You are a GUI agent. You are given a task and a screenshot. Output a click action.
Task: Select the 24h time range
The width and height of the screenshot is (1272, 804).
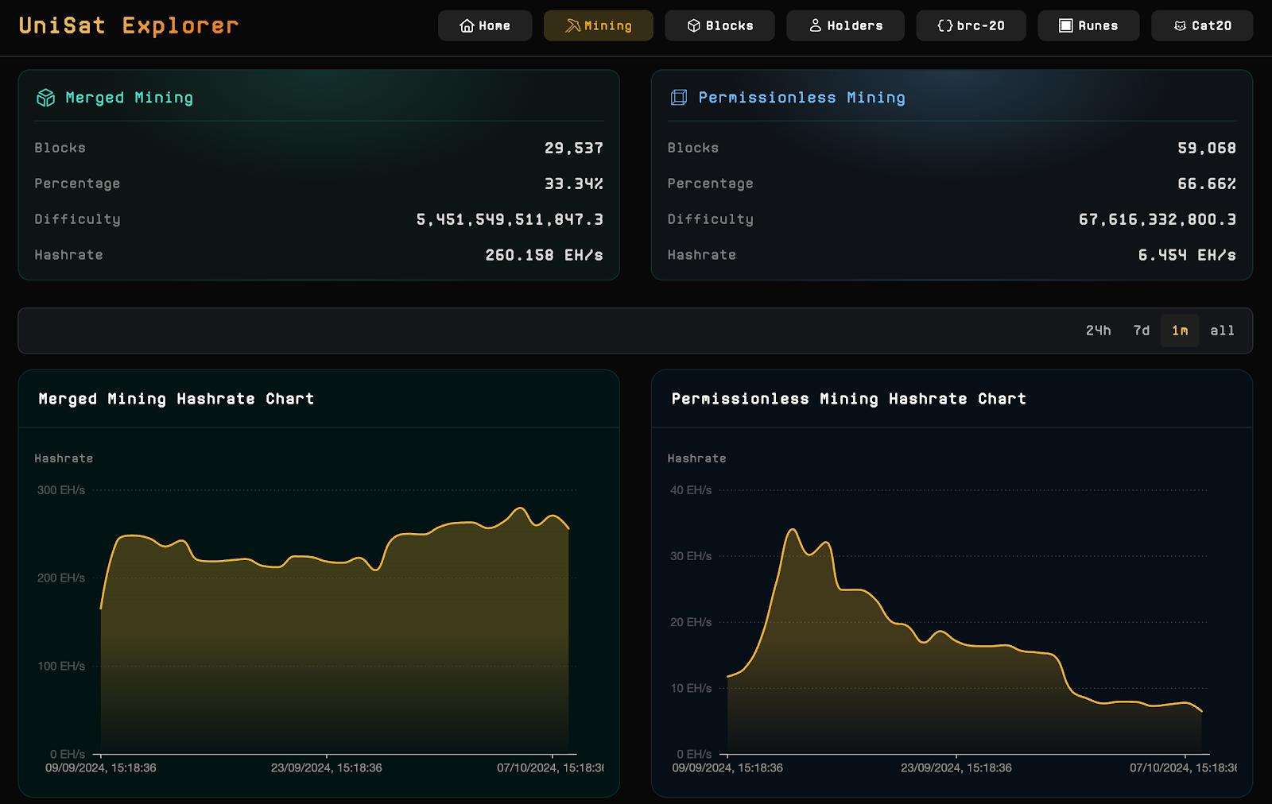1099,330
